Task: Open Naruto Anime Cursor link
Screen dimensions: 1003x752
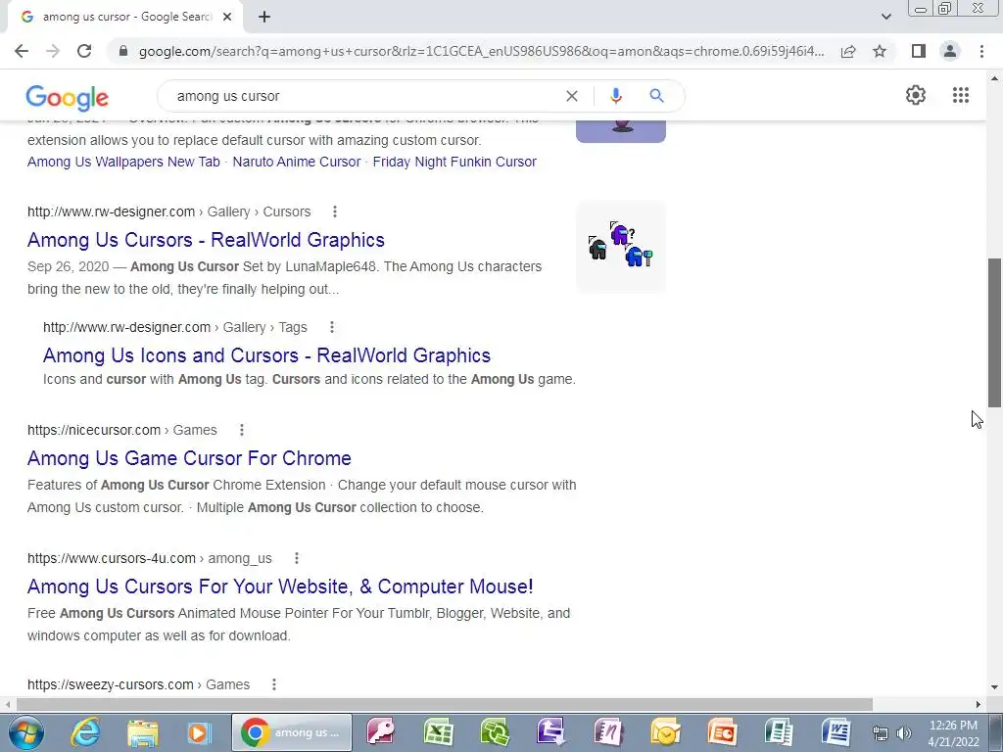Action: [296, 162]
